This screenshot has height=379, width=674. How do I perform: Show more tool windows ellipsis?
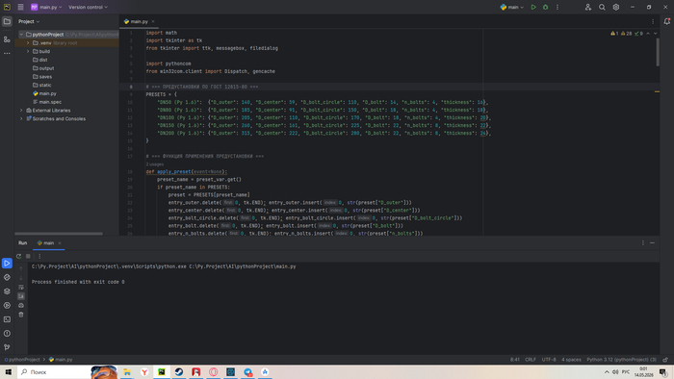[x=7, y=53]
